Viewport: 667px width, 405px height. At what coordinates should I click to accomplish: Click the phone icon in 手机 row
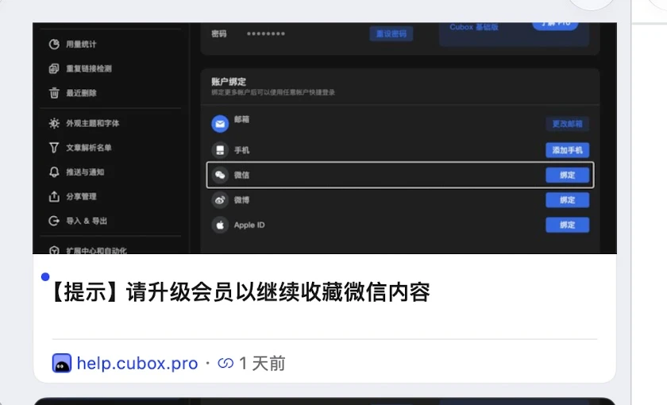pyautogui.click(x=220, y=150)
